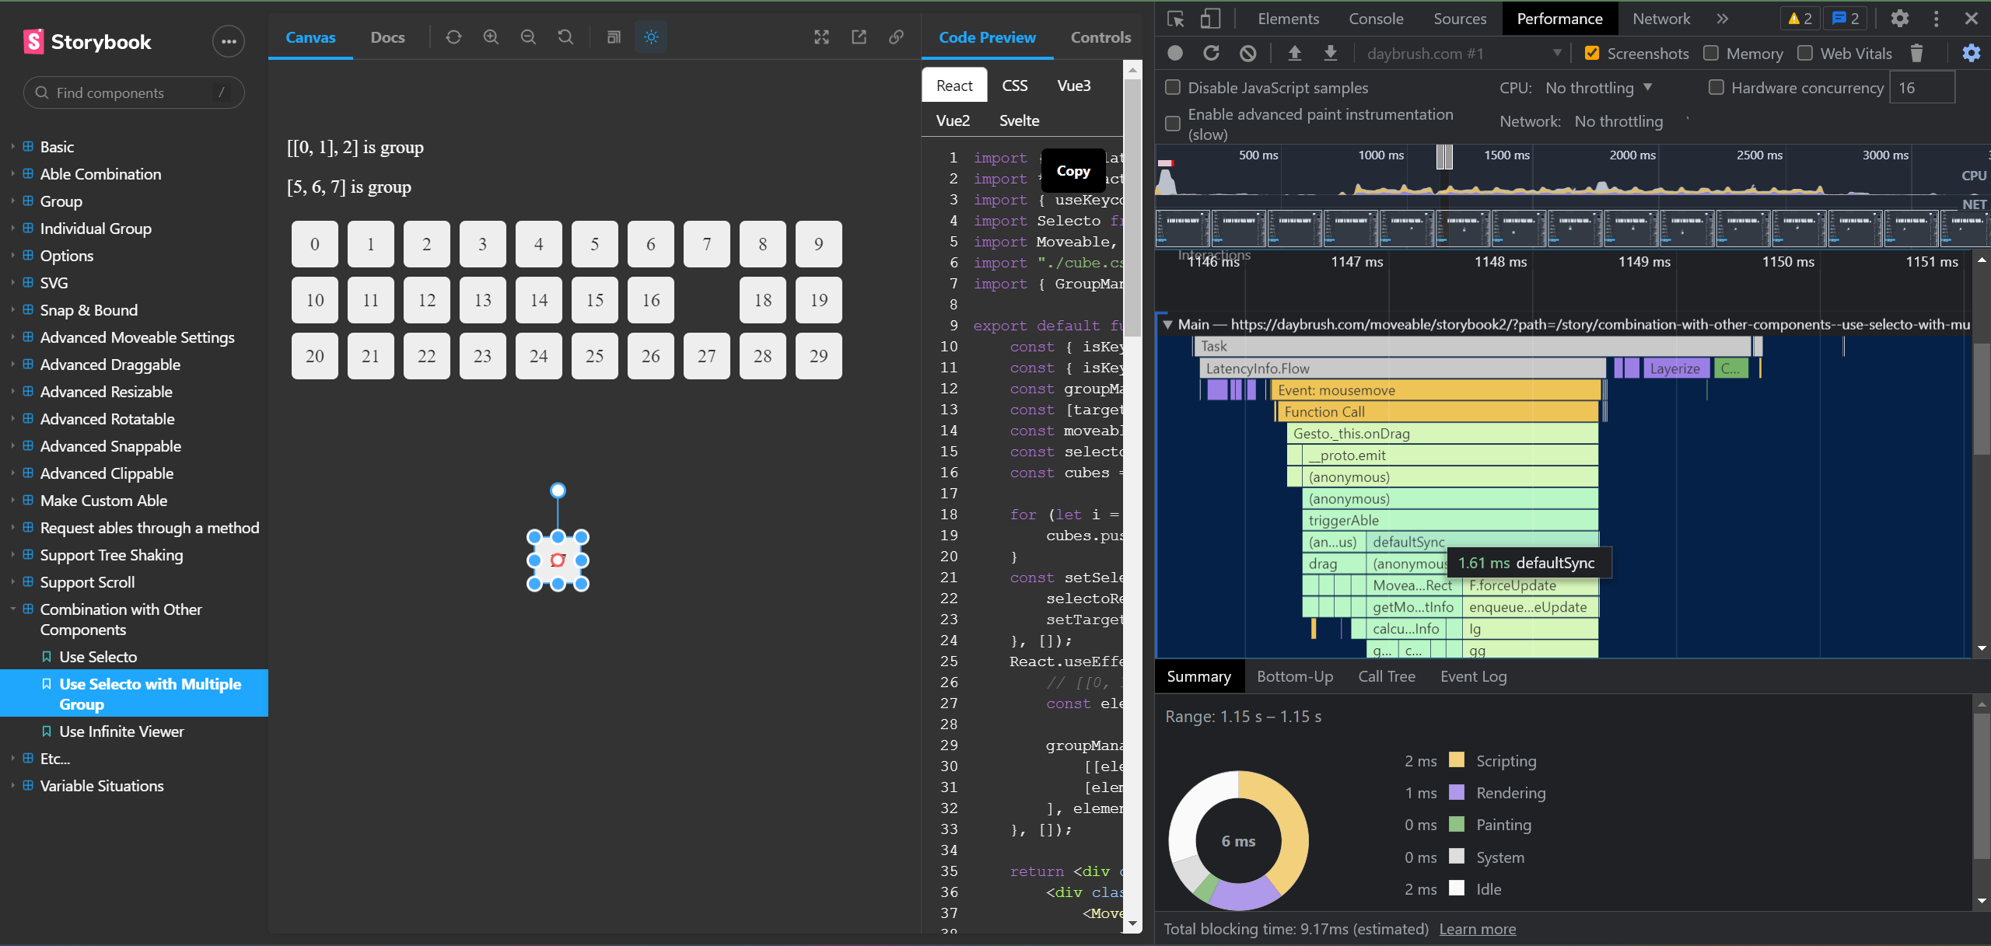Open the CPU throttling dropdown

tap(1598, 88)
